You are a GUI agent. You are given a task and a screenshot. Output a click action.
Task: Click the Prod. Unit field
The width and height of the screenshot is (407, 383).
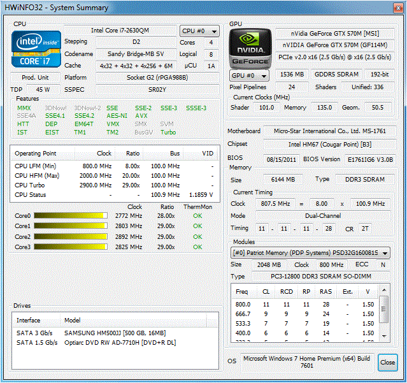pyautogui.click(x=35, y=77)
